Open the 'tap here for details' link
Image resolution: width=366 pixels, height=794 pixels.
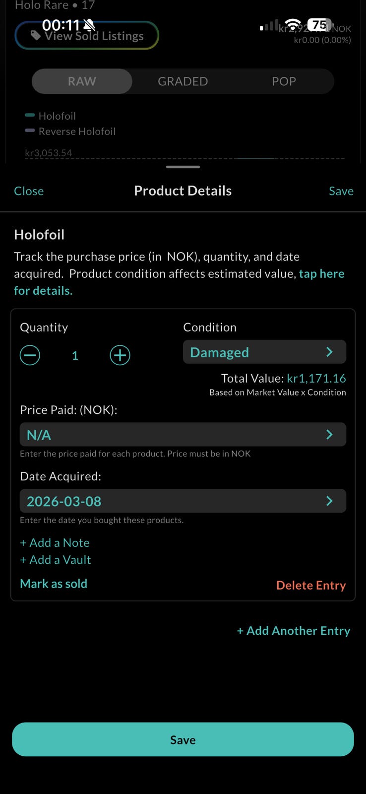pos(321,274)
